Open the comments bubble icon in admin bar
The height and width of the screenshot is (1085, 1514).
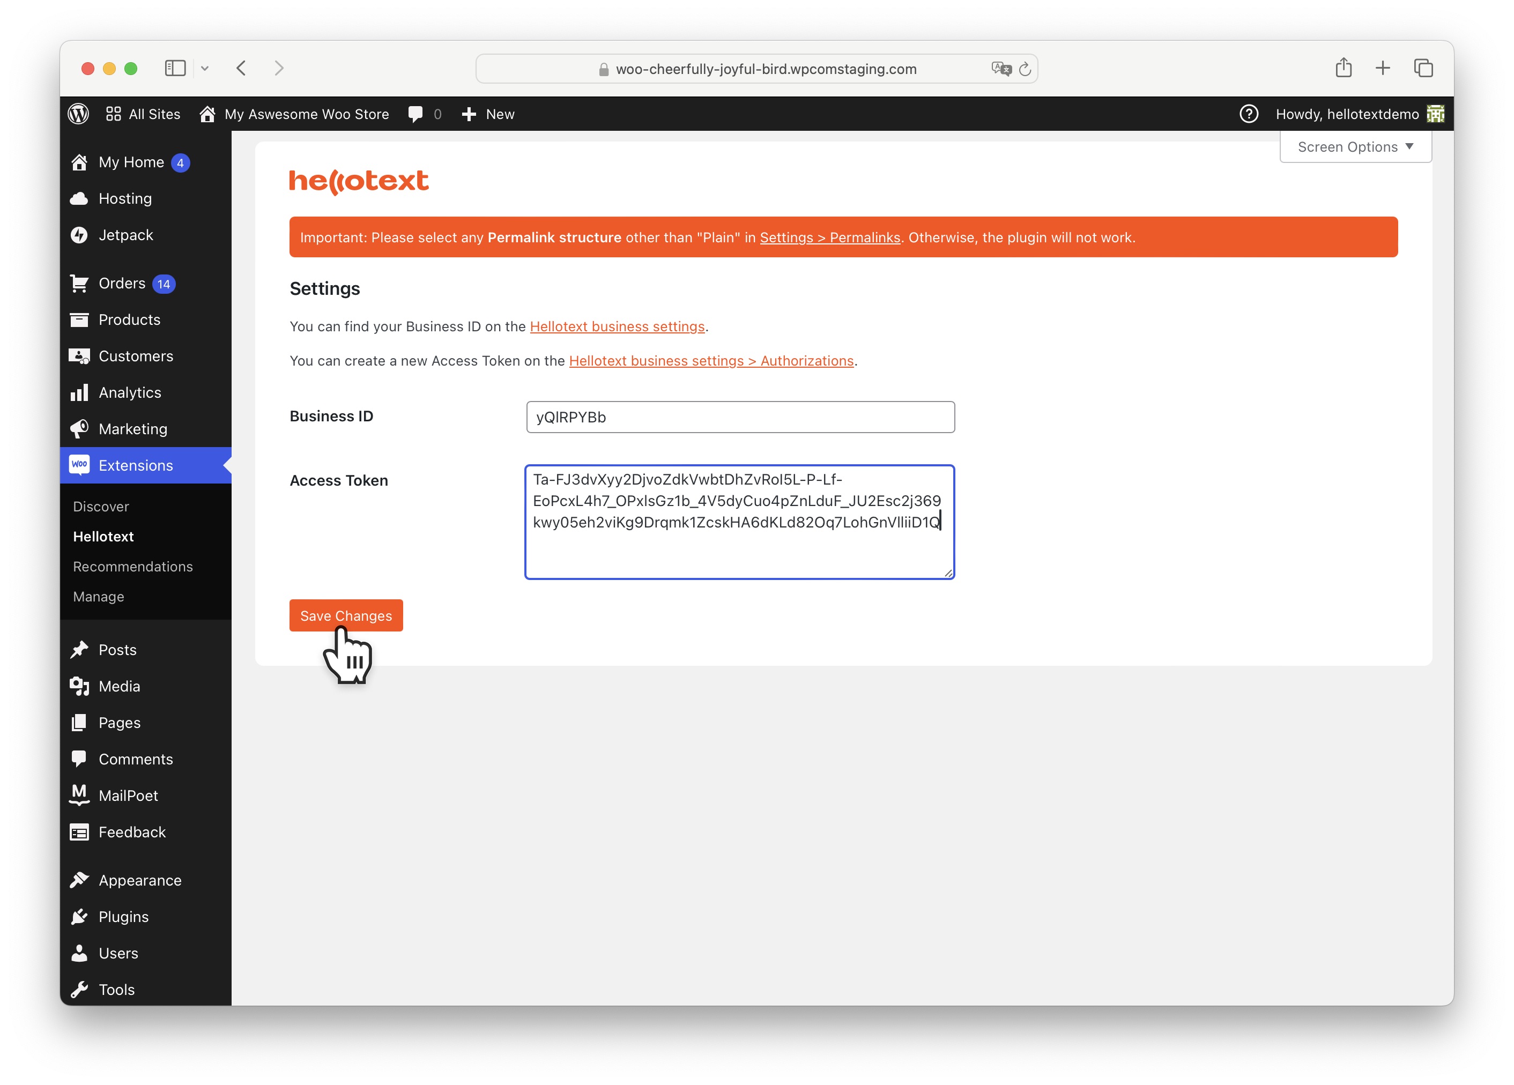(415, 114)
